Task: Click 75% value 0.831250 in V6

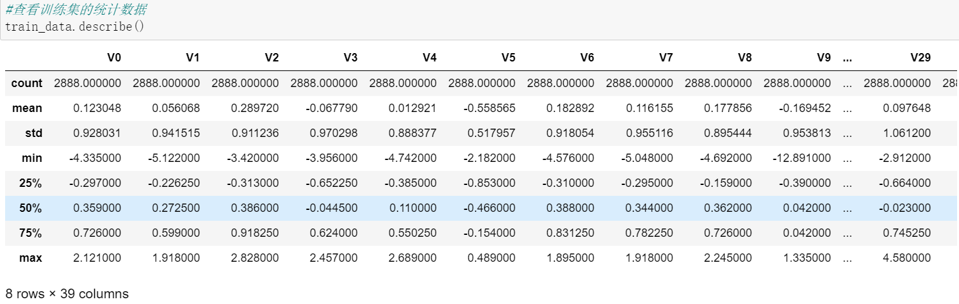Action: [x=570, y=233]
